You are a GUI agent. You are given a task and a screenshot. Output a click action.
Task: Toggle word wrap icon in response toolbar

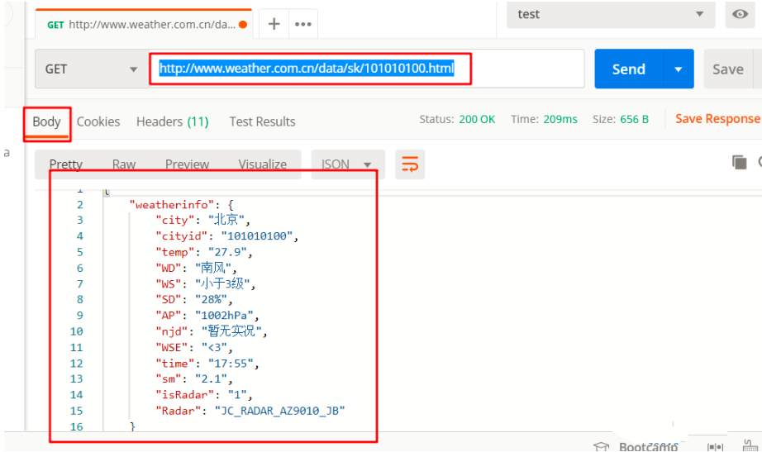point(410,164)
